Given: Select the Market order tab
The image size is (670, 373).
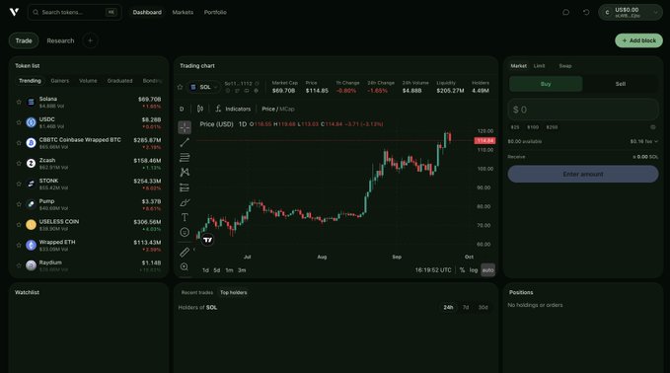Looking at the screenshot, I should click(x=518, y=66).
